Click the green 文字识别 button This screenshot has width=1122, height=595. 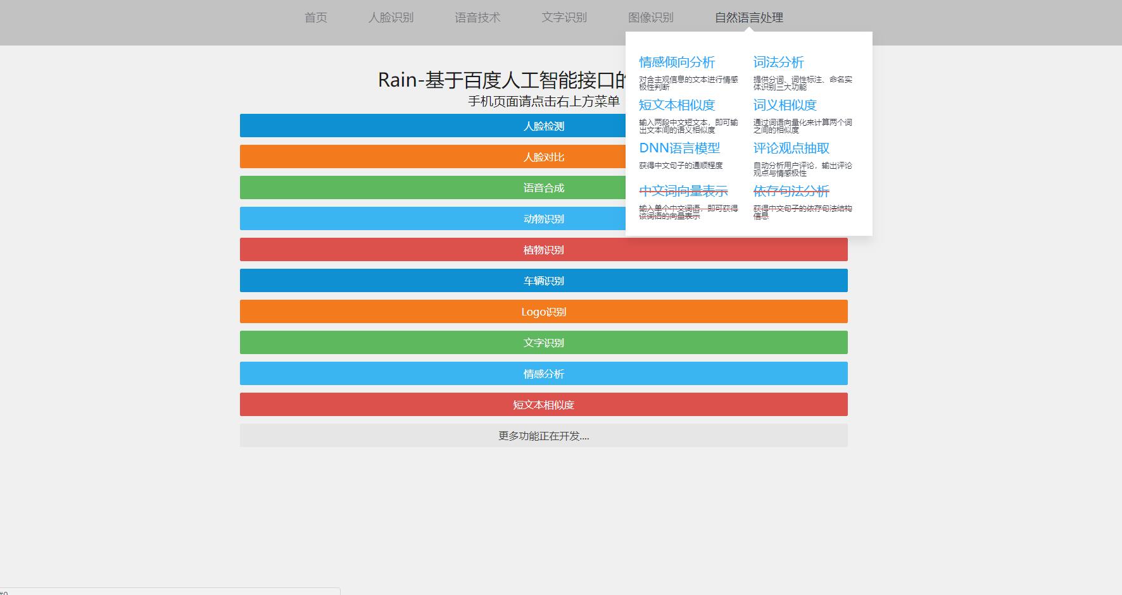(543, 343)
